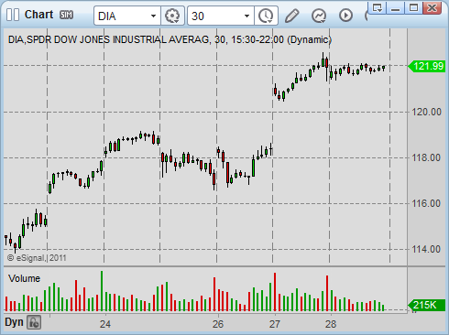This screenshot has height=335, width=449.
Task: Open the studies chart-circle icon
Action: point(319,16)
